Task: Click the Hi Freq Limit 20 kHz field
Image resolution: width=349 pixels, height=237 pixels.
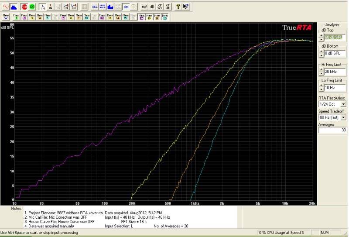Action: 335,72
